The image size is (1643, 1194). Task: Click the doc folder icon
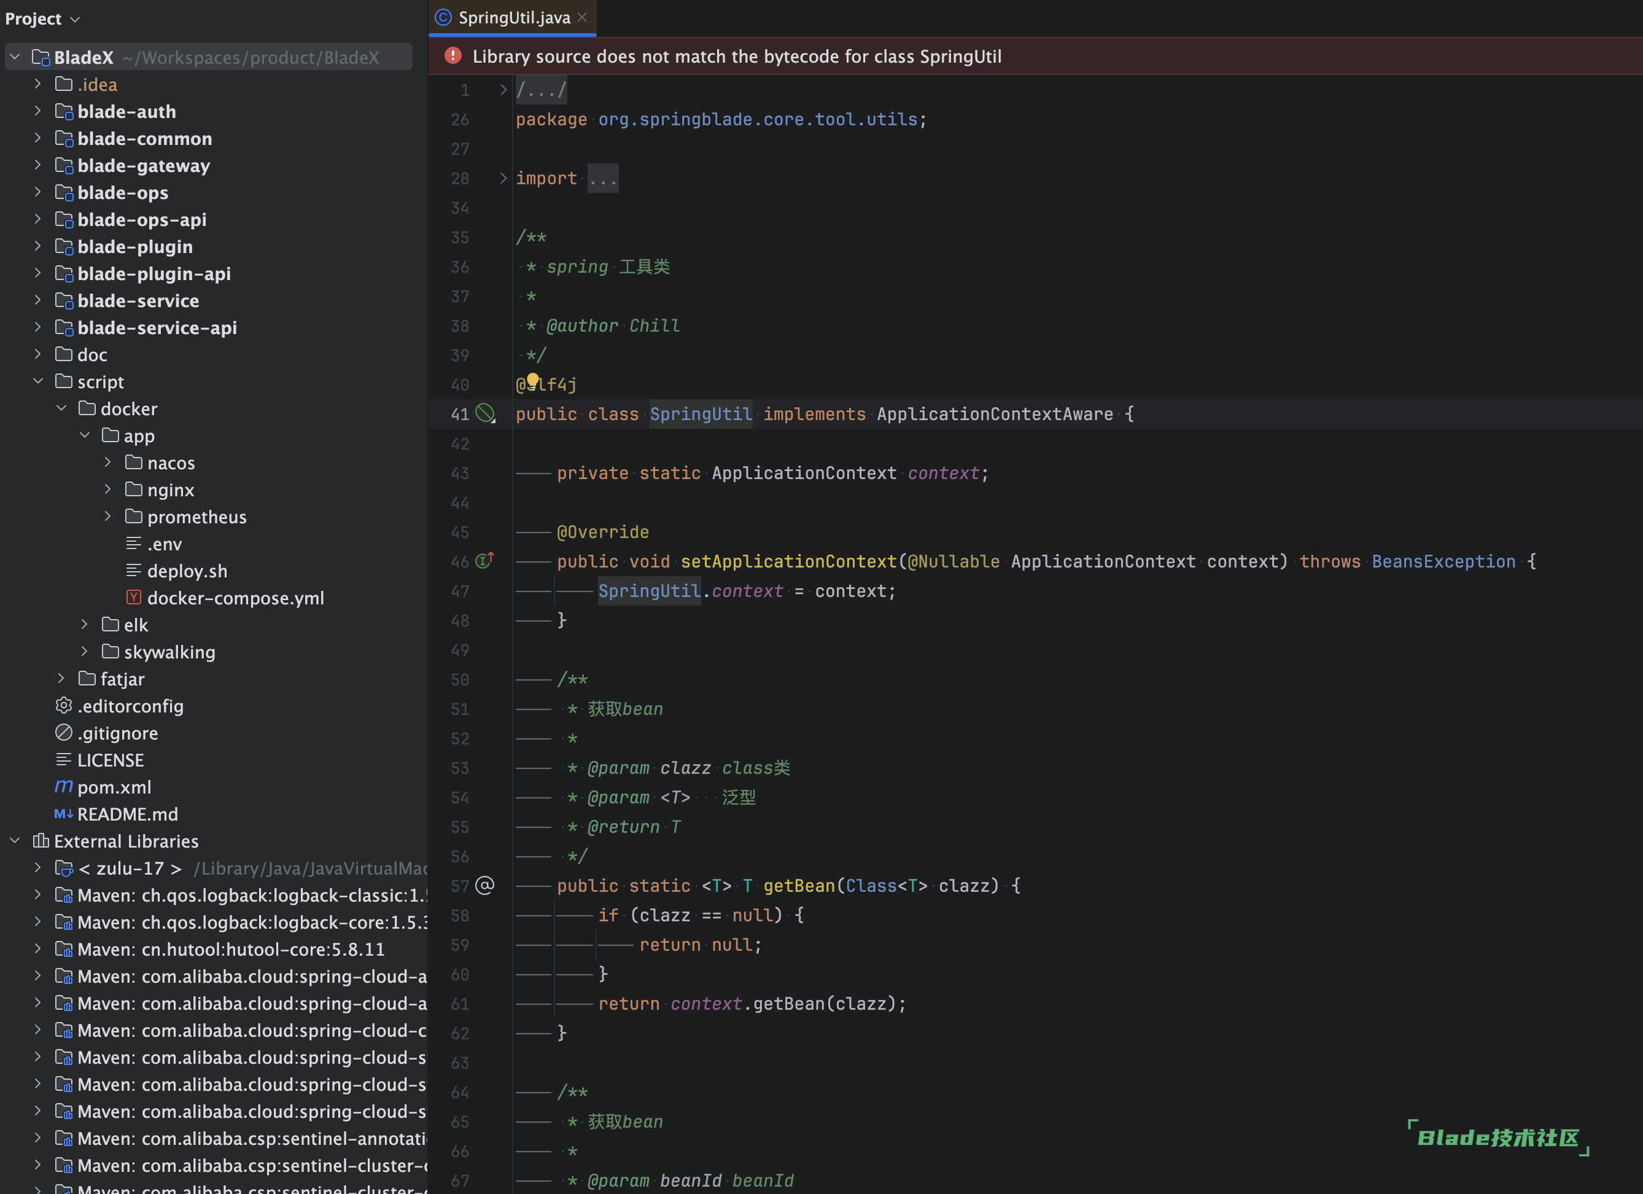tap(64, 354)
